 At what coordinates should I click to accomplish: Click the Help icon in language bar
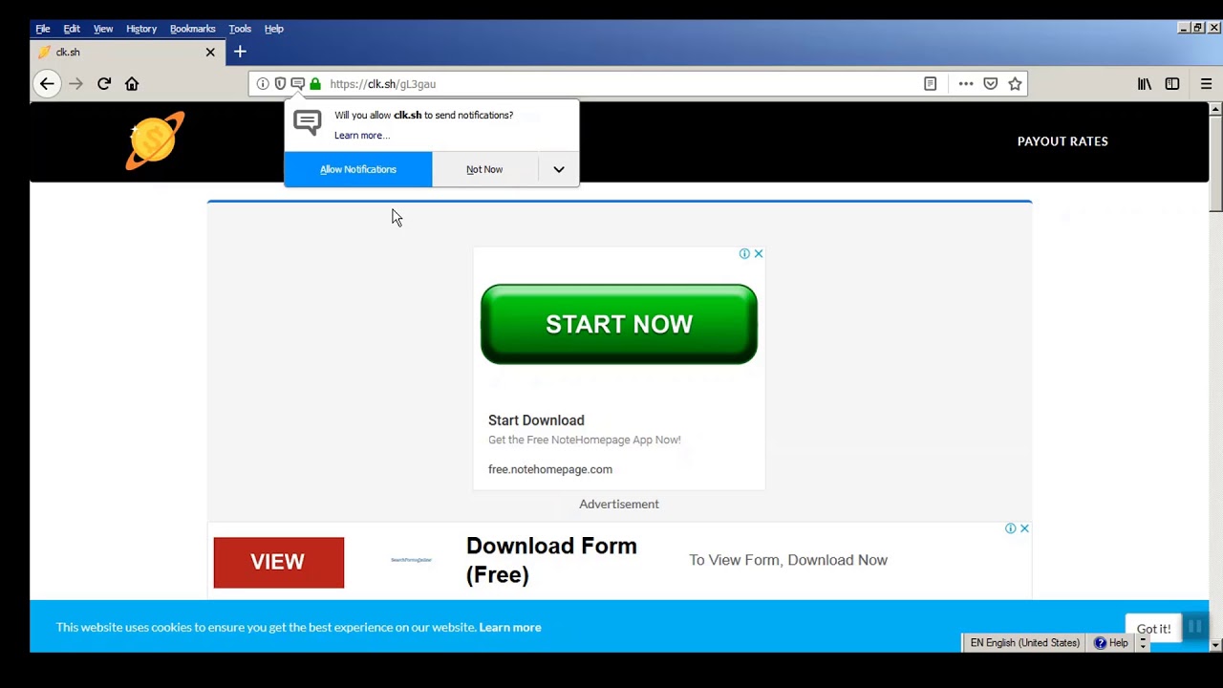1111,643
